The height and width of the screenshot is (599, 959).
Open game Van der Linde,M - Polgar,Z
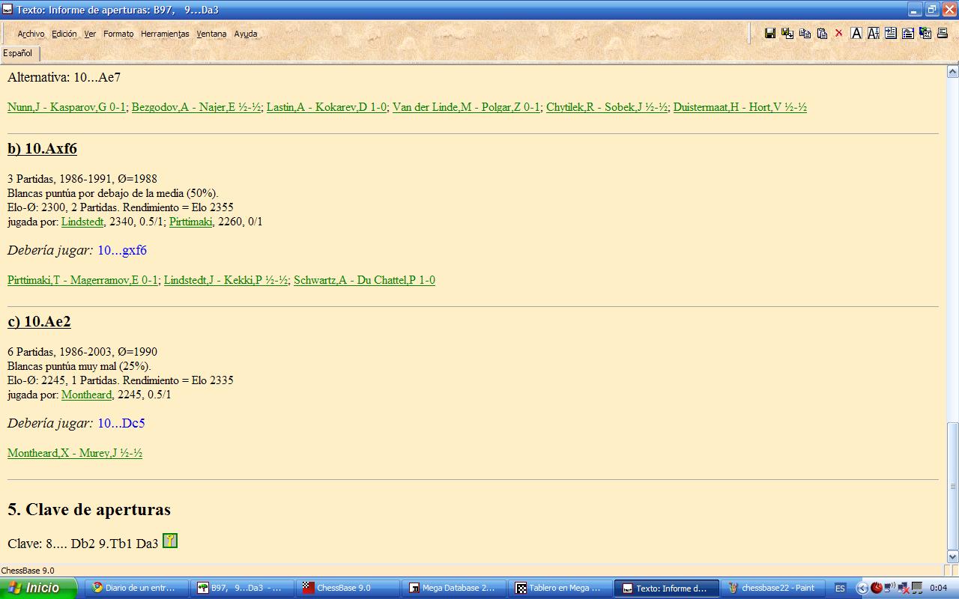click(466, 107)
